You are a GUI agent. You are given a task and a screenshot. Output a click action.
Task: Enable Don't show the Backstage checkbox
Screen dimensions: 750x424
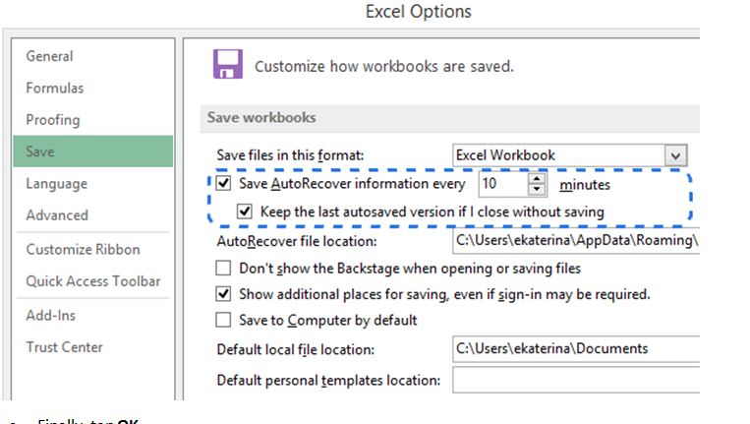[223, 268]
